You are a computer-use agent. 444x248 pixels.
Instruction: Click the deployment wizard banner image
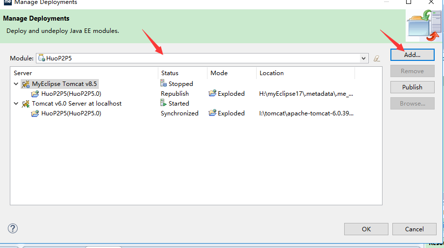(x=424, y=26)
